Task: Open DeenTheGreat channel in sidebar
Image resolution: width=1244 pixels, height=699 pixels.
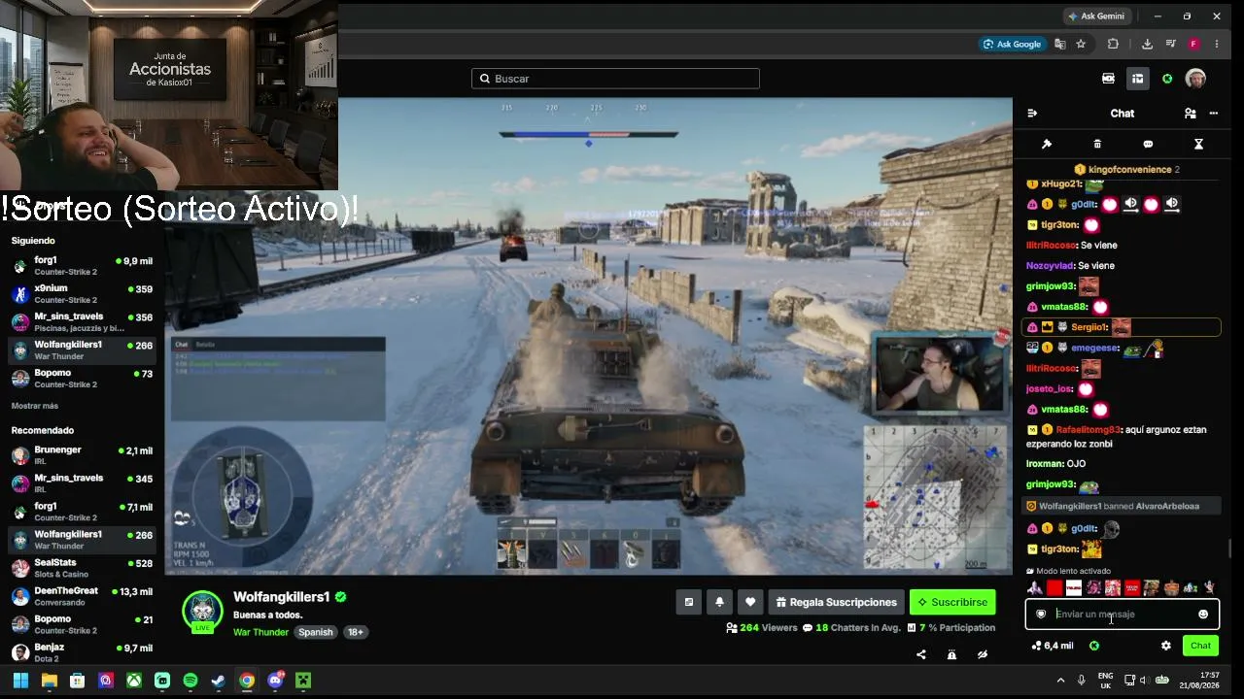Action: coord(83,596)
